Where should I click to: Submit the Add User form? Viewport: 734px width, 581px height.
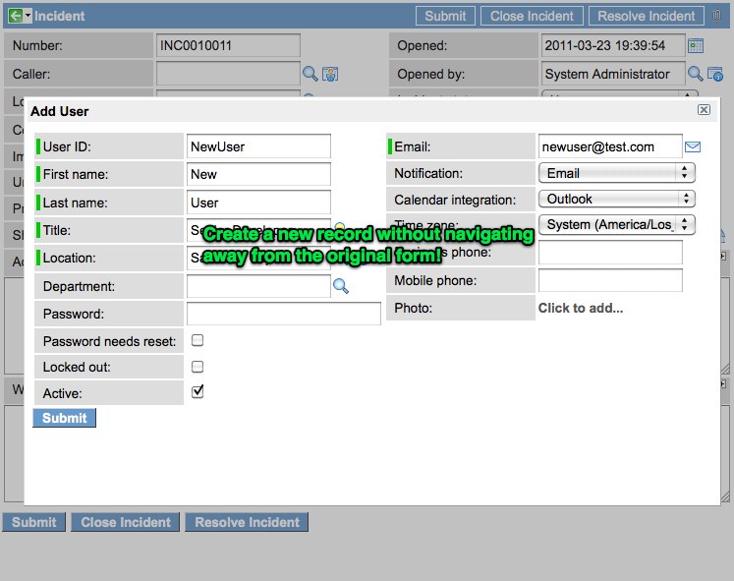pyautogui.click(x=64, y=418)
